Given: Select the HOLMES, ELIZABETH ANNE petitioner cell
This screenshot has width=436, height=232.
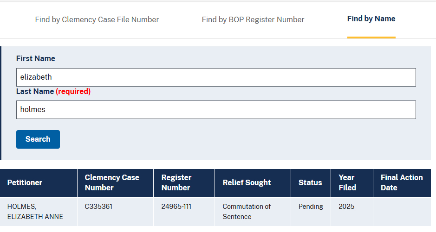Looking at the screenshot, I should (x=35, y=212).
